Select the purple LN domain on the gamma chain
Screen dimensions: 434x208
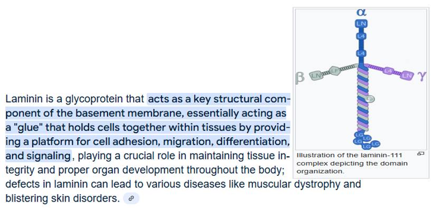pyautogui.click(x=407, y=75)
